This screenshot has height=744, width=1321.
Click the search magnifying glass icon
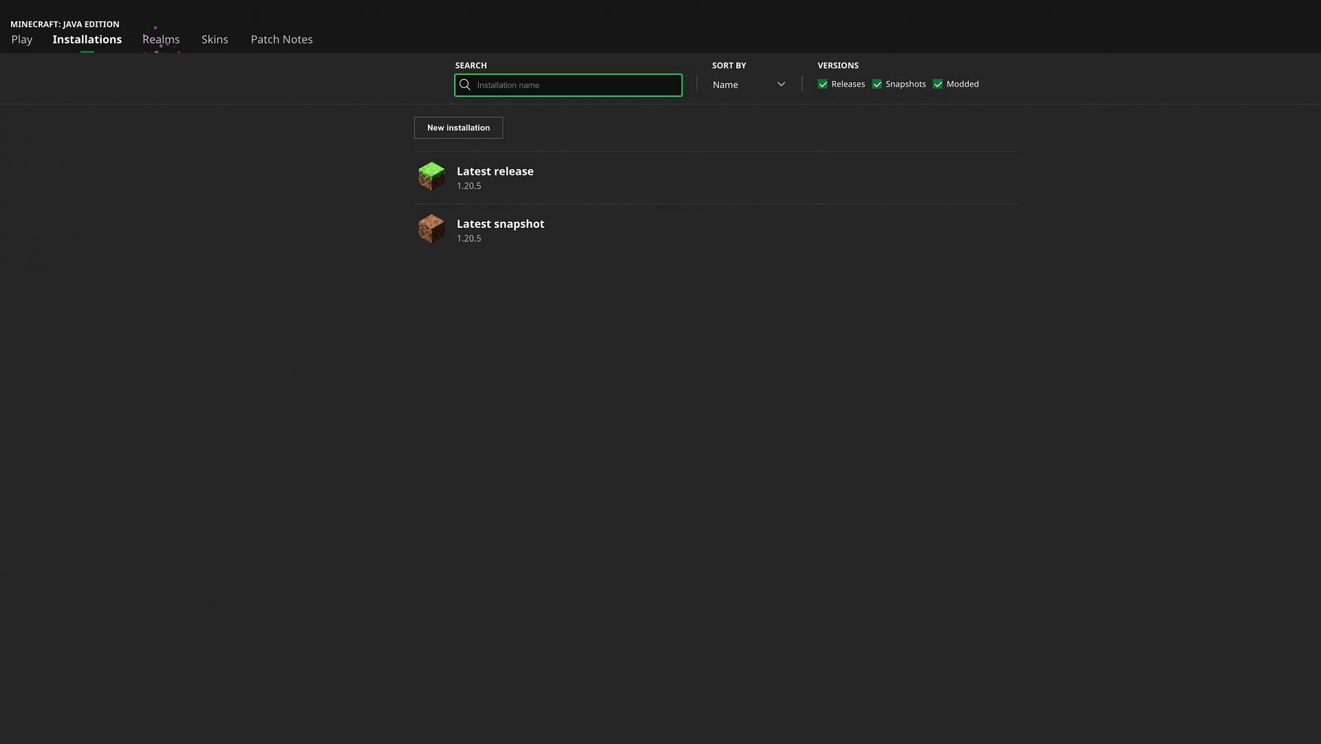point(465,85)
